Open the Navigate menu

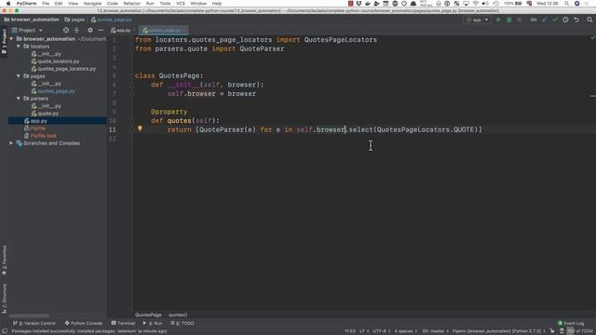click(92, 4)
